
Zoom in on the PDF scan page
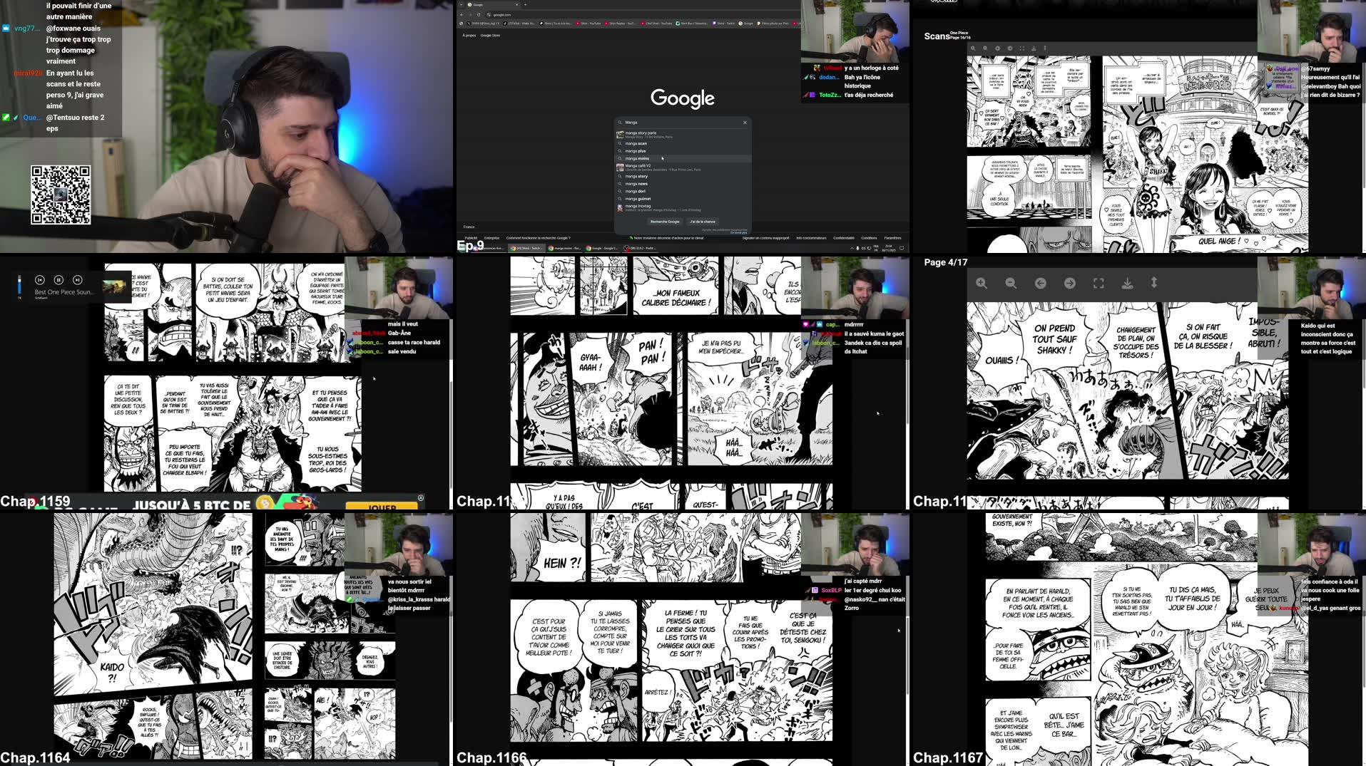pyautogui.click(x=982, y=284)
